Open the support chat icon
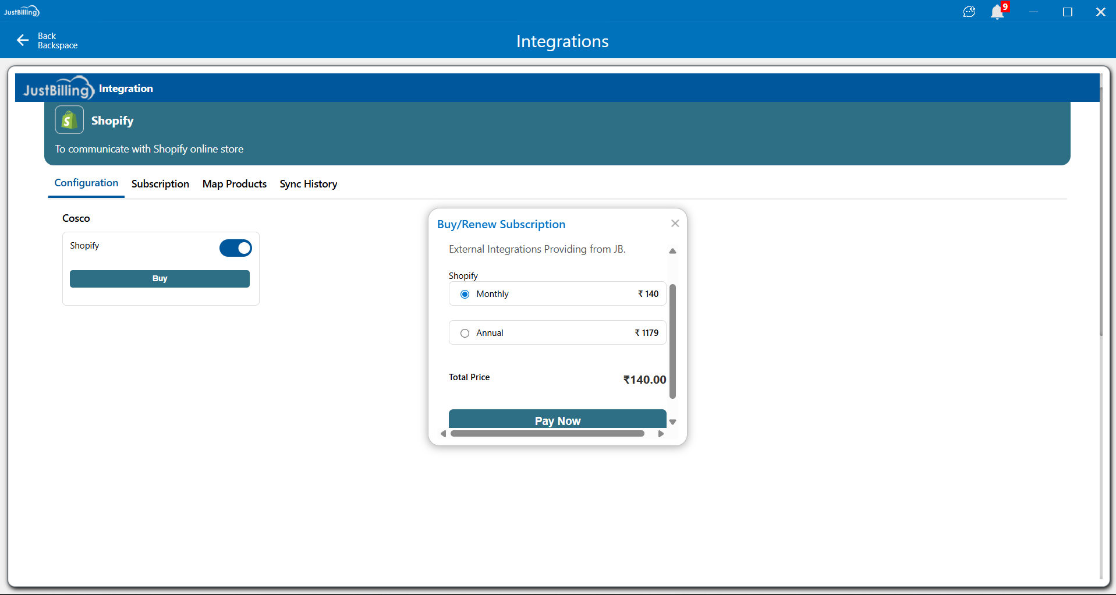The image size is (1116, 595). pos(969,12)
